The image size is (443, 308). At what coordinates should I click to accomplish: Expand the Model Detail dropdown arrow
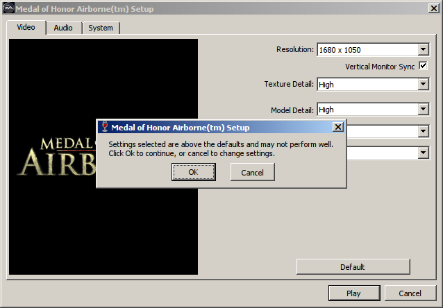click(423, 109)
